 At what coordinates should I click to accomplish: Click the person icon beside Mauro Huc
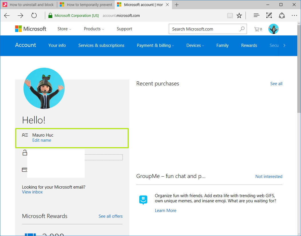coord(25,135)
